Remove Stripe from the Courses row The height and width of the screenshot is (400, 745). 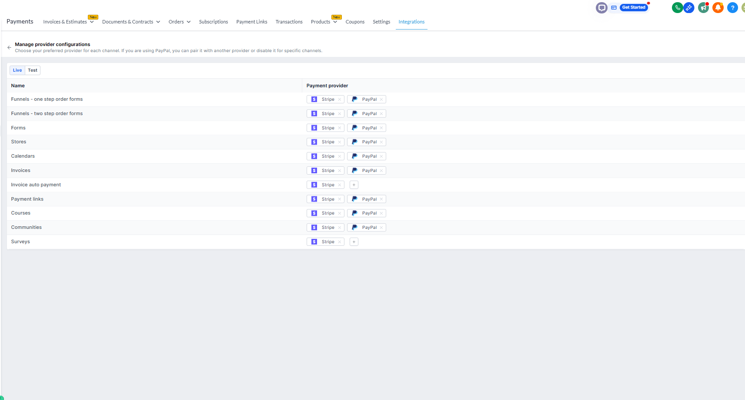coord(340,213)
